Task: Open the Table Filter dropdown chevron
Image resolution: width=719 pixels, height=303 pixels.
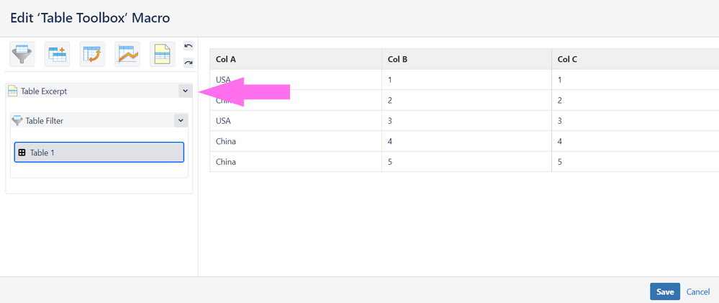Action: 181,121
